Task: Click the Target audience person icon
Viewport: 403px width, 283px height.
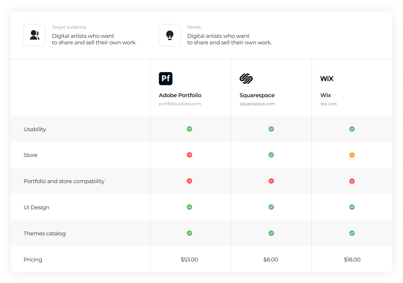Action: coord(34,35)
